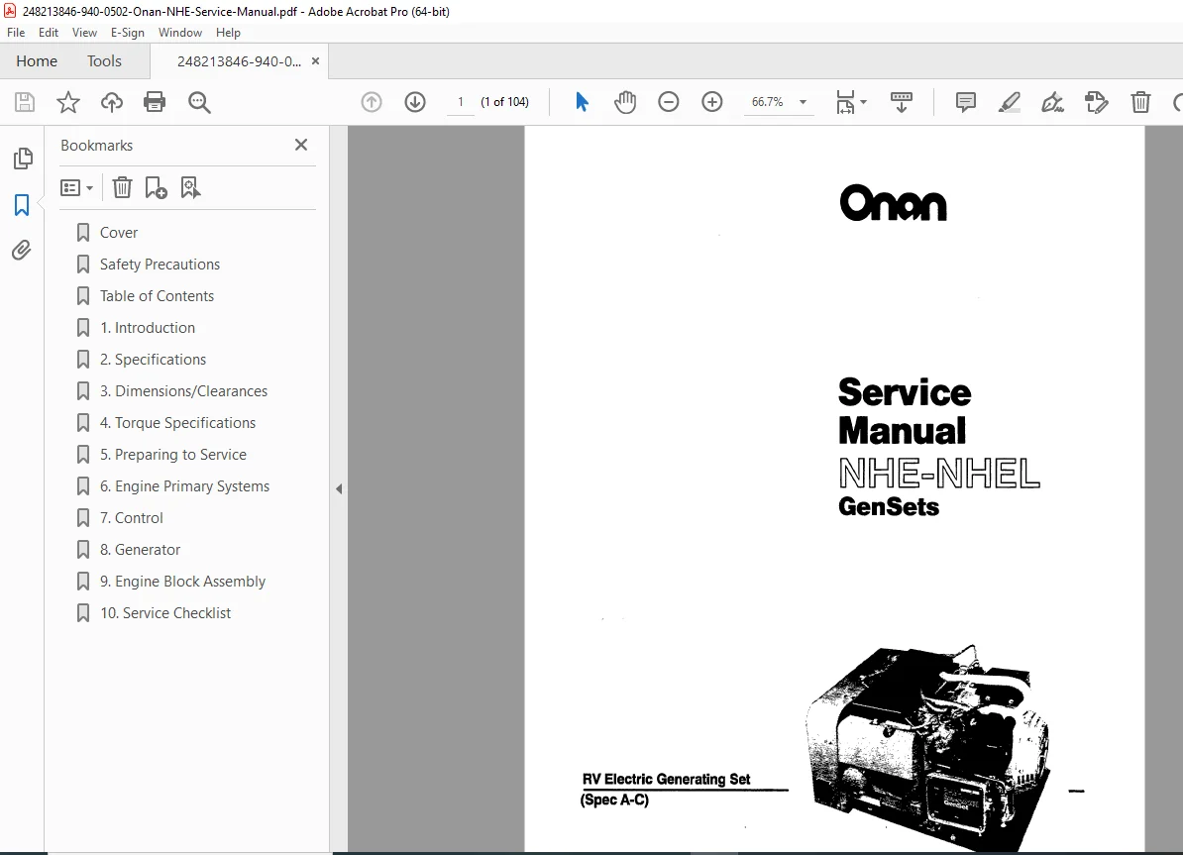Open bookmark 4. Torque Specifications
1183x855 pixels.
click(x=178, y=423)
